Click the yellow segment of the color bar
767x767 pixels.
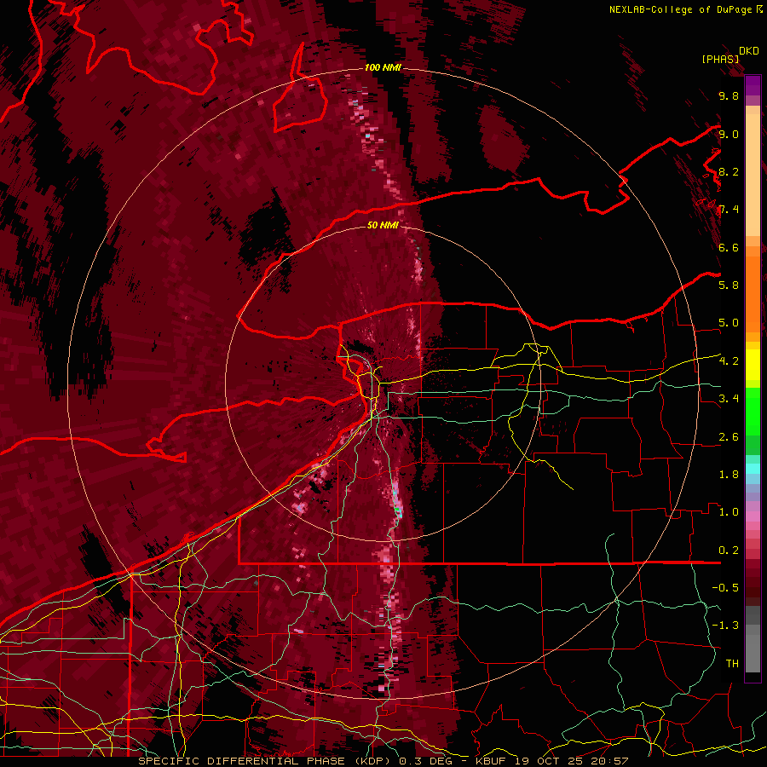click(753, 365)
